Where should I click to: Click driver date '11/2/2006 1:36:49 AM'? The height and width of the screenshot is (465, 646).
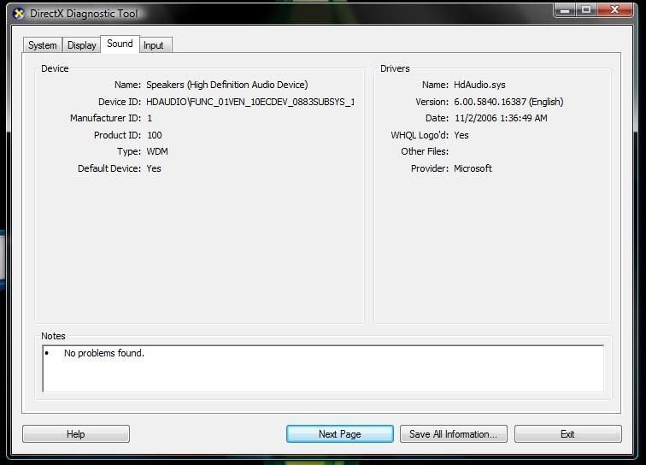(501, 118)
